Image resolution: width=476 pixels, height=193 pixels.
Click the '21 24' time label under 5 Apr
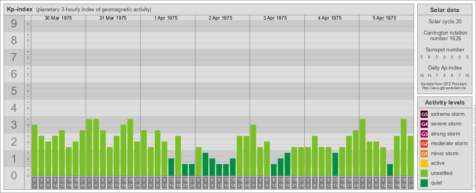(x=410, y=183)
